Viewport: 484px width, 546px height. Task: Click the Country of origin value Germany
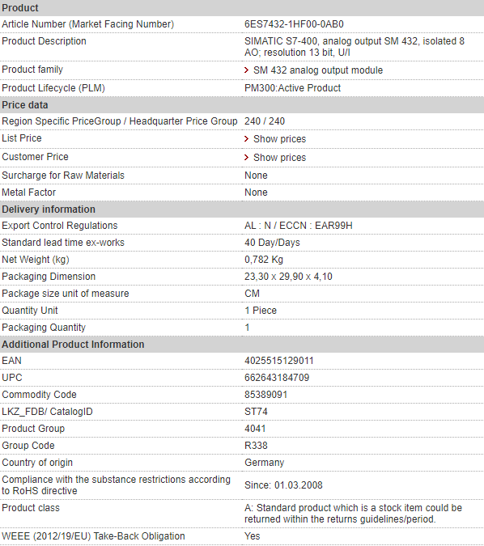tap(264, 463)
